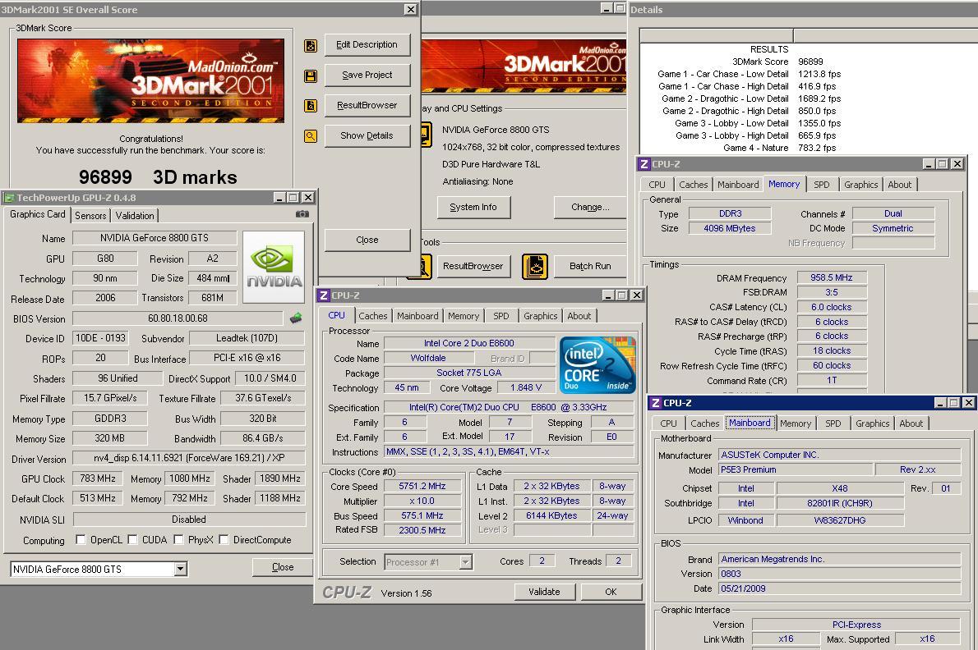Open the Validation tab in GPU-Z
Screen dimensions: 978x650
[135, 215]
